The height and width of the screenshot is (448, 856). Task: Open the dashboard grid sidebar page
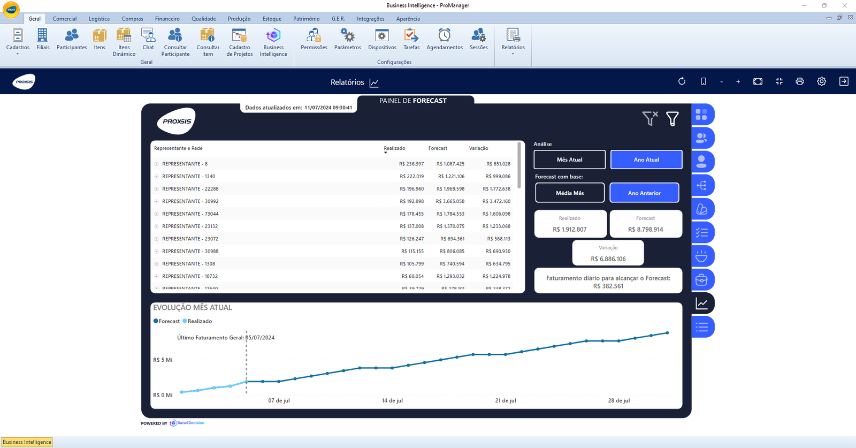click(x=702, y=115)
